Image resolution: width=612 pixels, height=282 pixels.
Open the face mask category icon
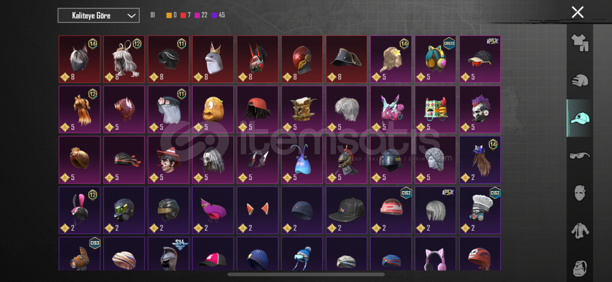[x=580, y=193]
